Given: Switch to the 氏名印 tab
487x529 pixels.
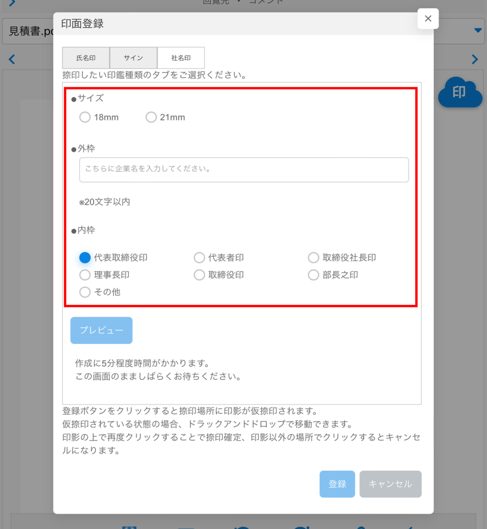Looking at the screenshot, I should [x=86, y=58].
